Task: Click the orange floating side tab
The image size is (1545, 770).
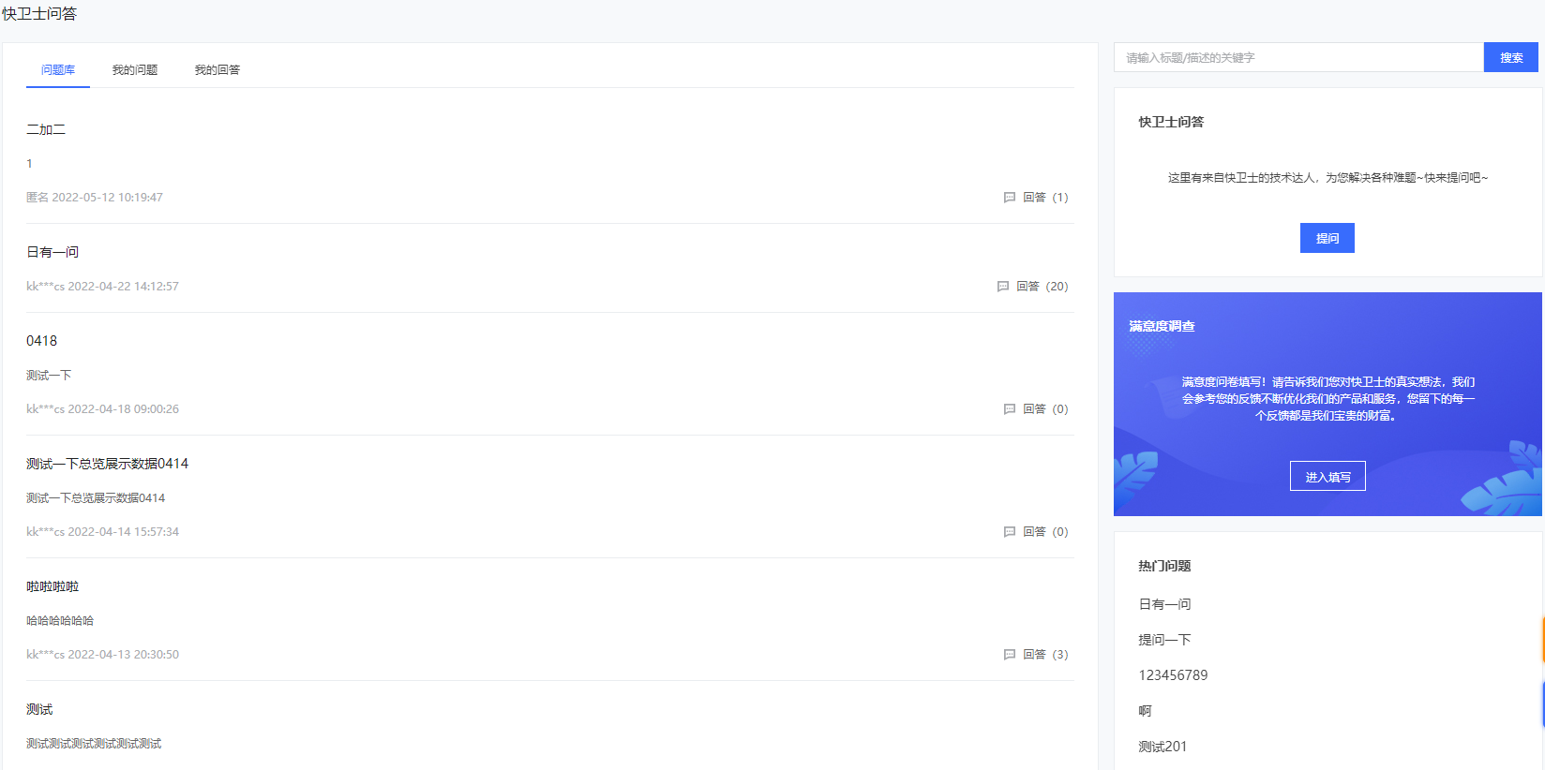Action: click(1542, 640)
